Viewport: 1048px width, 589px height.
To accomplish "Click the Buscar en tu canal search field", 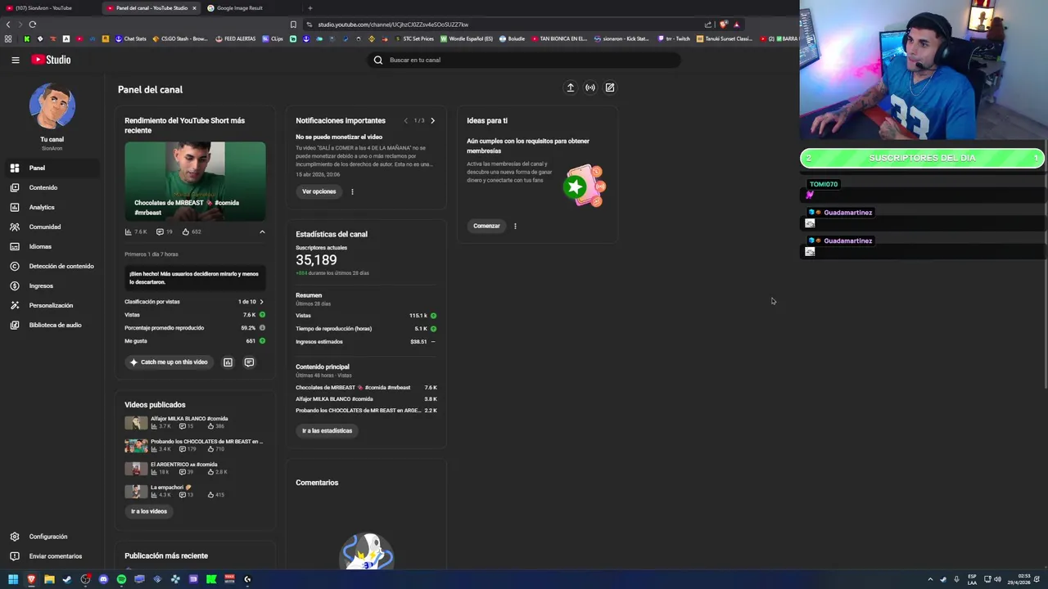I will coord(524,60).
